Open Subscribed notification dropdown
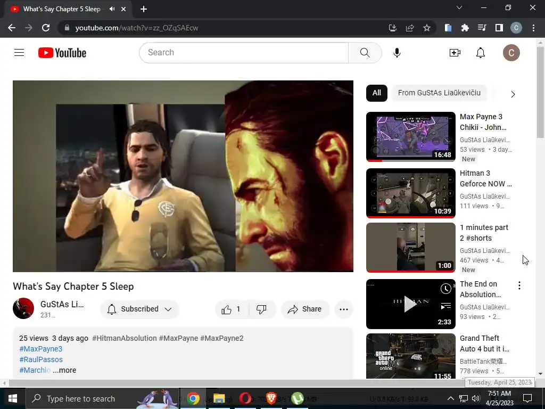Screen dimensions: 545x409 pos(140,309)
